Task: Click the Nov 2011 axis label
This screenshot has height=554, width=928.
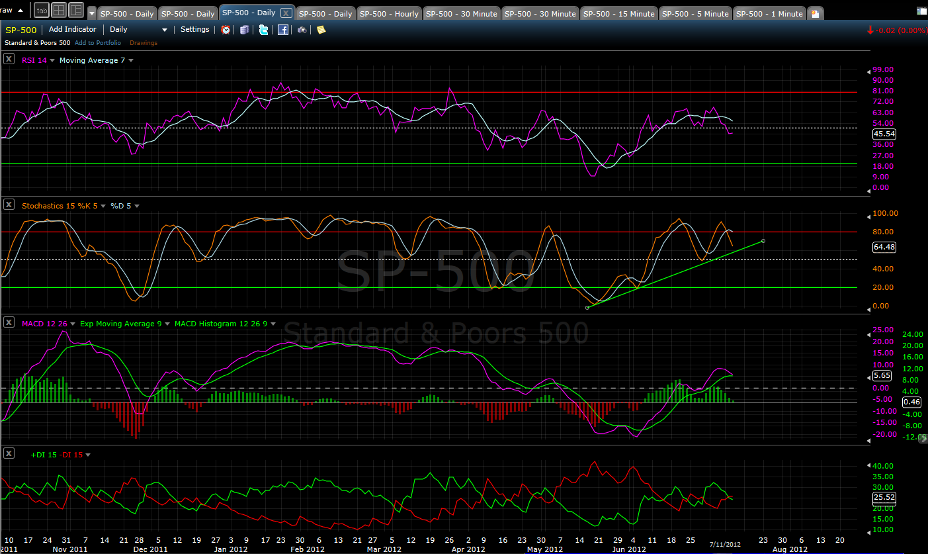Action: click(x=69, y=549)
